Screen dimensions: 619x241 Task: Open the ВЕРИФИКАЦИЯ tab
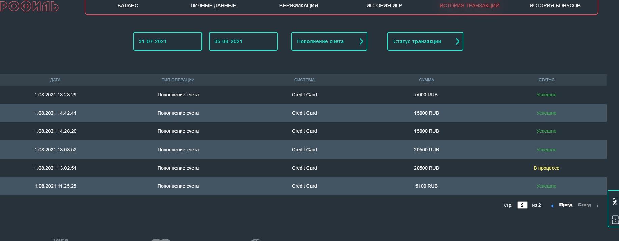(x=299, y=6)
